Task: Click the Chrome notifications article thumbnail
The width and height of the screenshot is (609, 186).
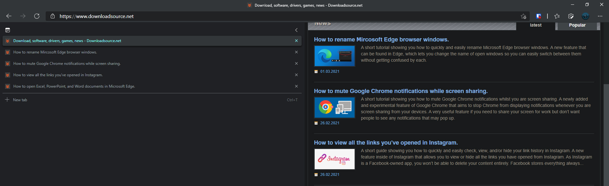Action: (x=335, y=108)
